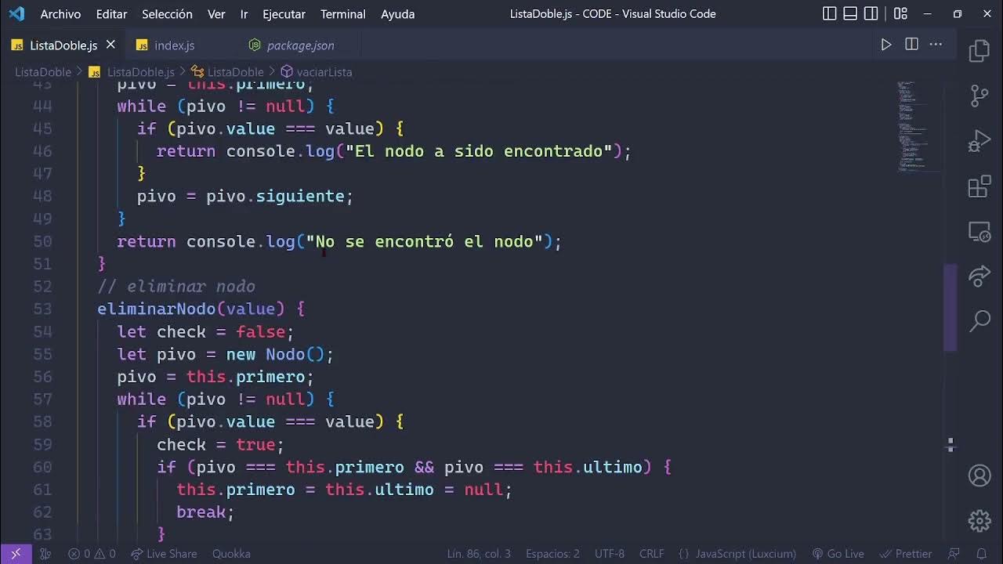Switch to the index.js tab
Screen dimensions: 1003x564
(174, 45)
